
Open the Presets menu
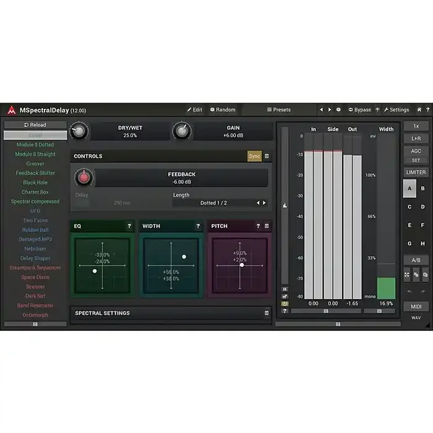pyautogui.click(x=279, y=109)
